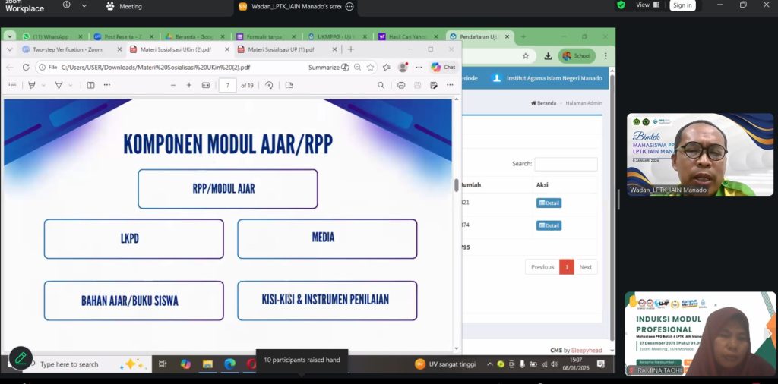Click the table Search input box
The image size is (778, 384).
[x=565, y=164]
